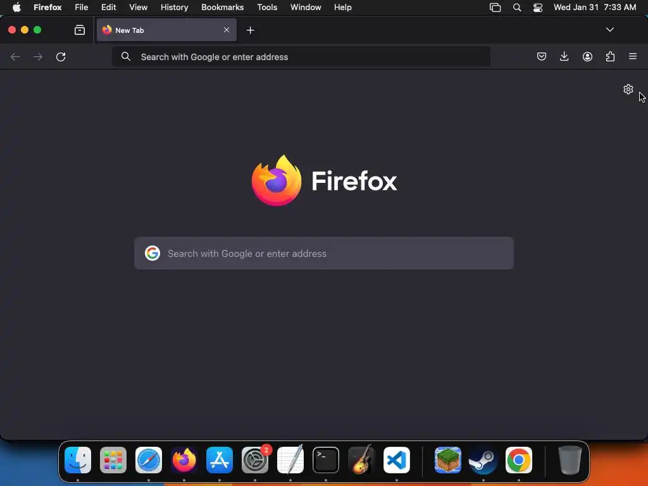Open the File menu

coord(82,7)
